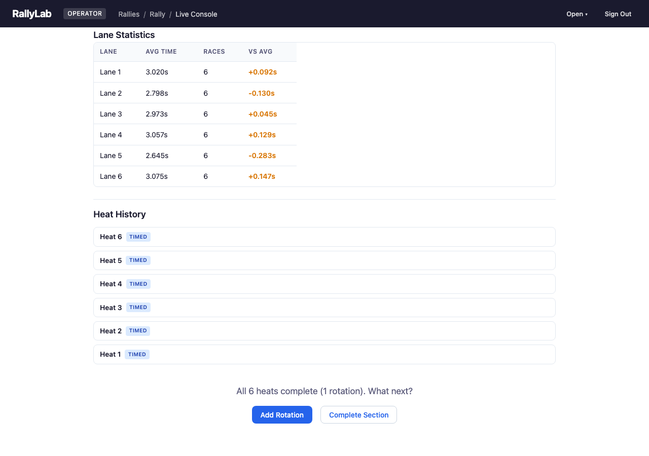Click the VS AVG column header

pyautogui.click(x=260, y=51)
